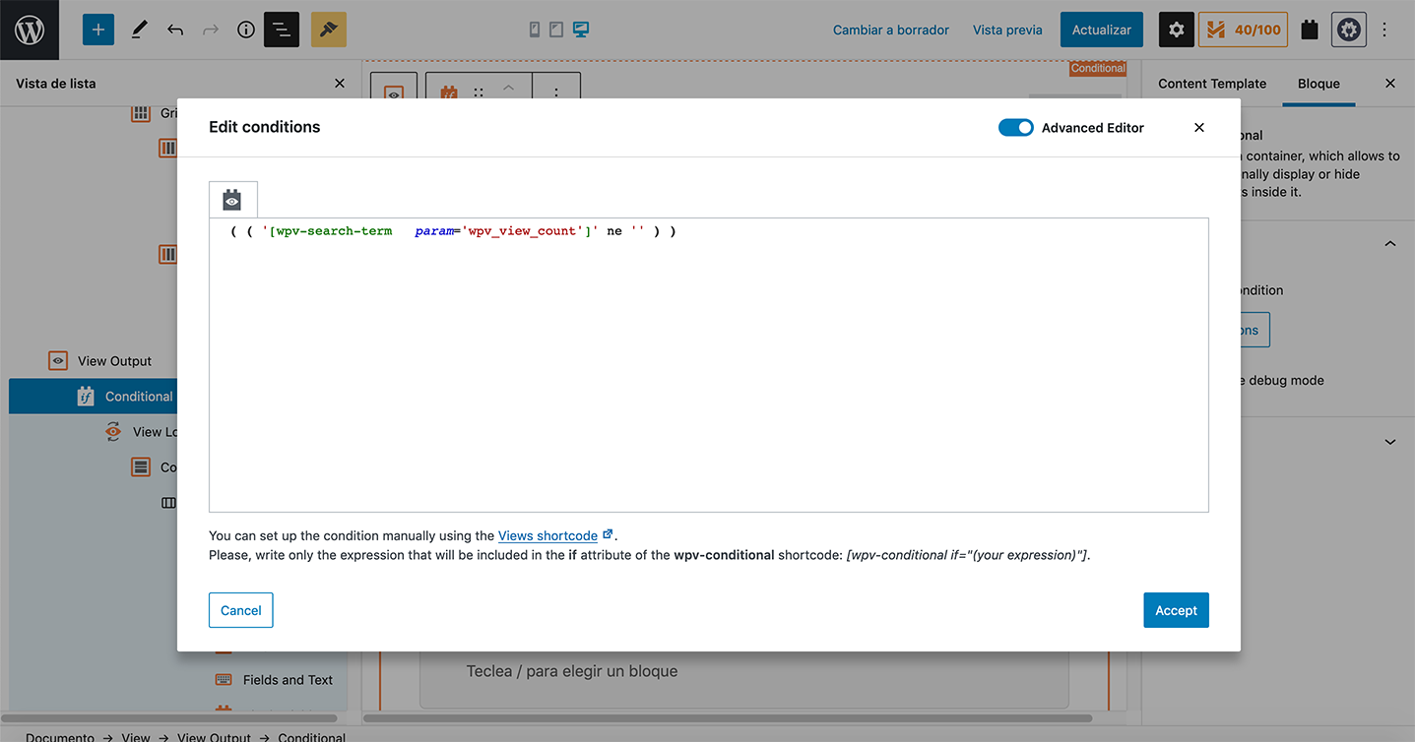Click the undo arrow icon
Viewport: 1415px width, 742px height.
click(175, 30)
